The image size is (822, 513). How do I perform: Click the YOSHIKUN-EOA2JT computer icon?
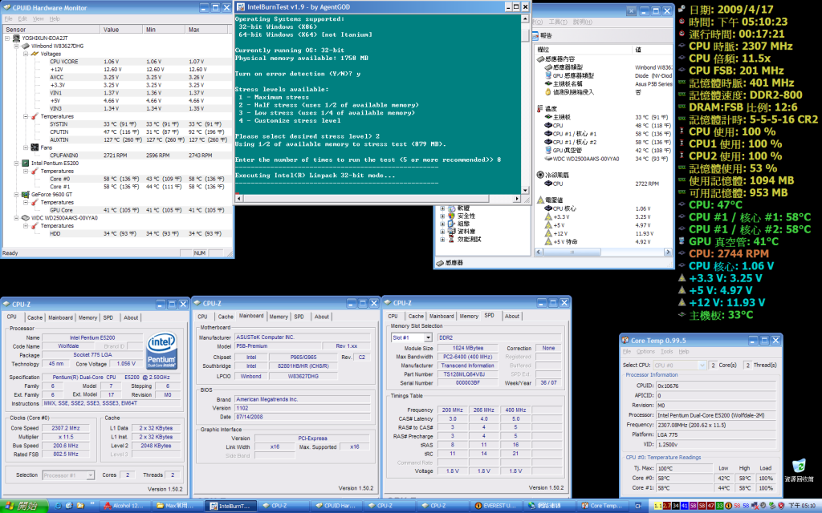[x=16, y=38]
